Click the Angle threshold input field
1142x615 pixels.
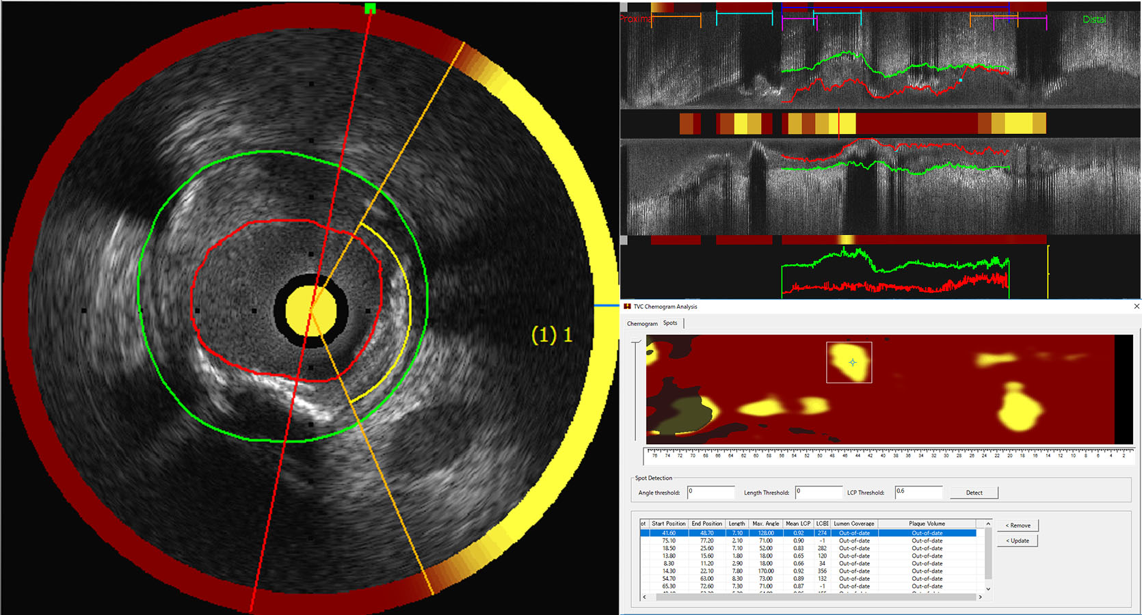click(711, 492)
